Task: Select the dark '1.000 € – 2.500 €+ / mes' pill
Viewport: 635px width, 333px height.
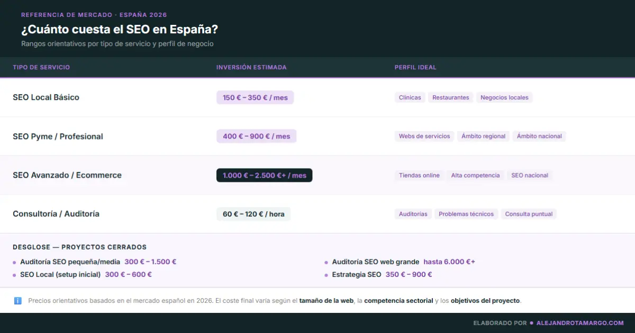Action: 265,175
